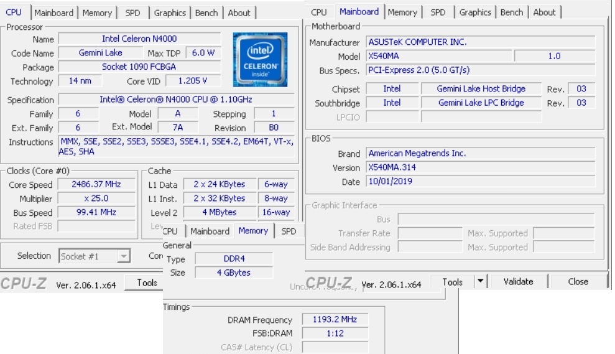The image size is (615, 354).
Task: Switch to Memory tab in the Motherboard window
Action: 402,12
